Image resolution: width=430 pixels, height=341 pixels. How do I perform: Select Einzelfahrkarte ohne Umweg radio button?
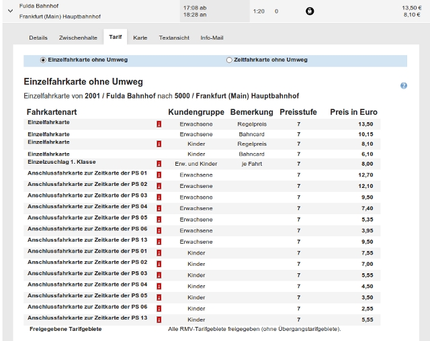click(44, 60)
